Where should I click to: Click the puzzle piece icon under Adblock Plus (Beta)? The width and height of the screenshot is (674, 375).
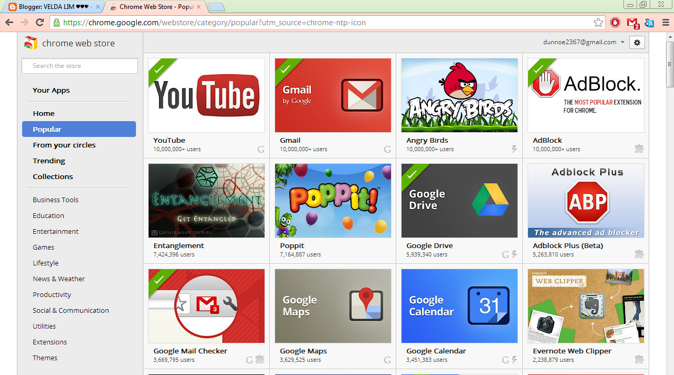(x=639, y=254)
